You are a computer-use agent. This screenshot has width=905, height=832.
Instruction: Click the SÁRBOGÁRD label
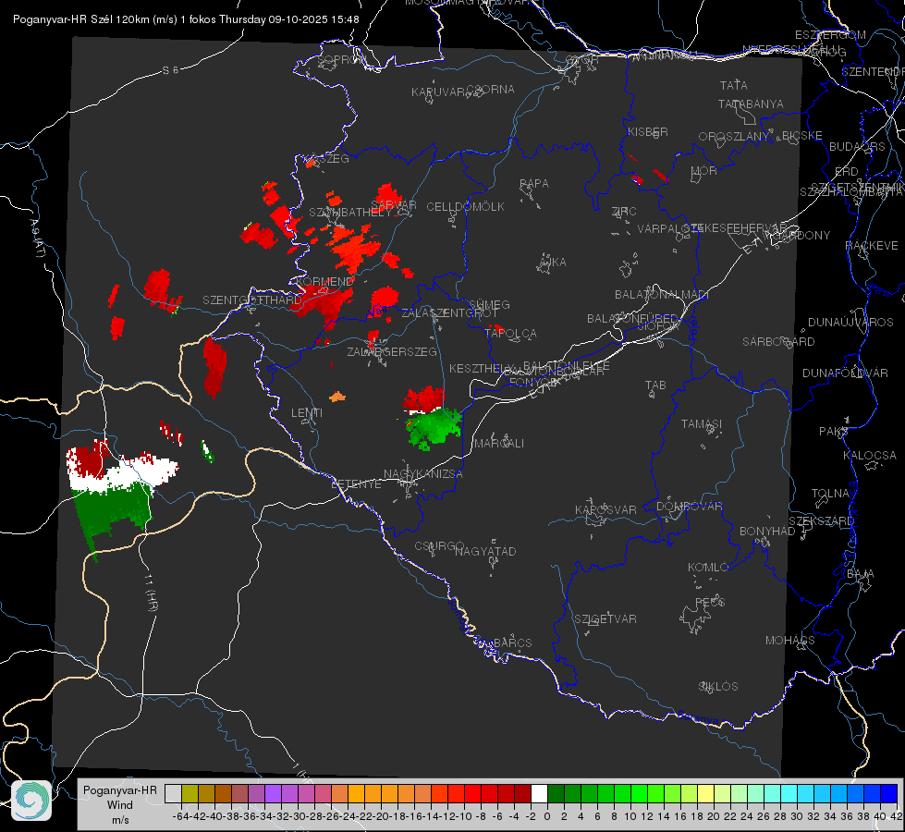click(x=778, y=342)
